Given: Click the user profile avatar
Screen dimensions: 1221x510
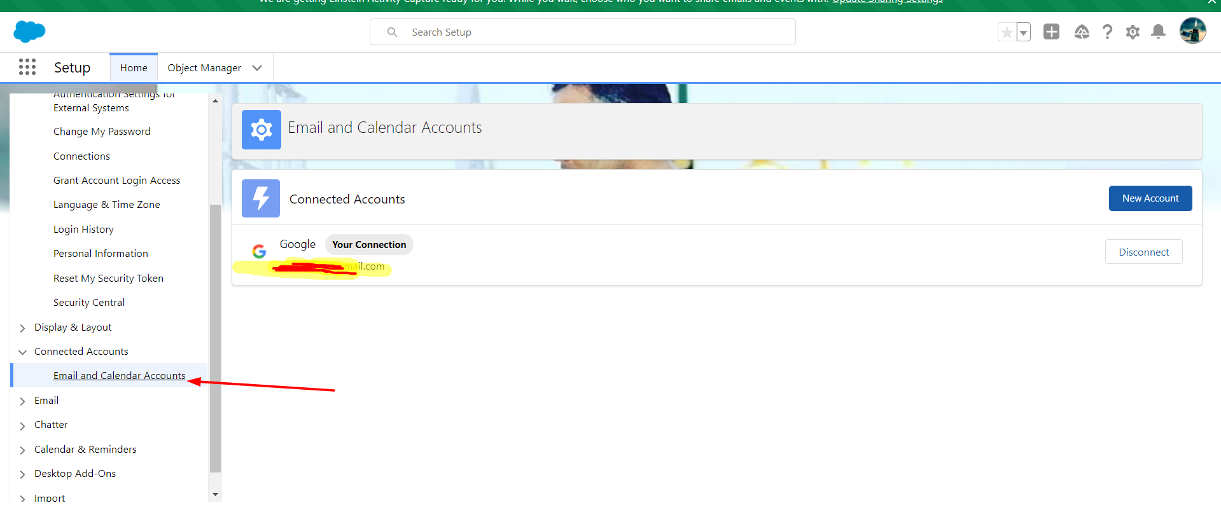Looking at the screenshot, I should pos(1192,31).
